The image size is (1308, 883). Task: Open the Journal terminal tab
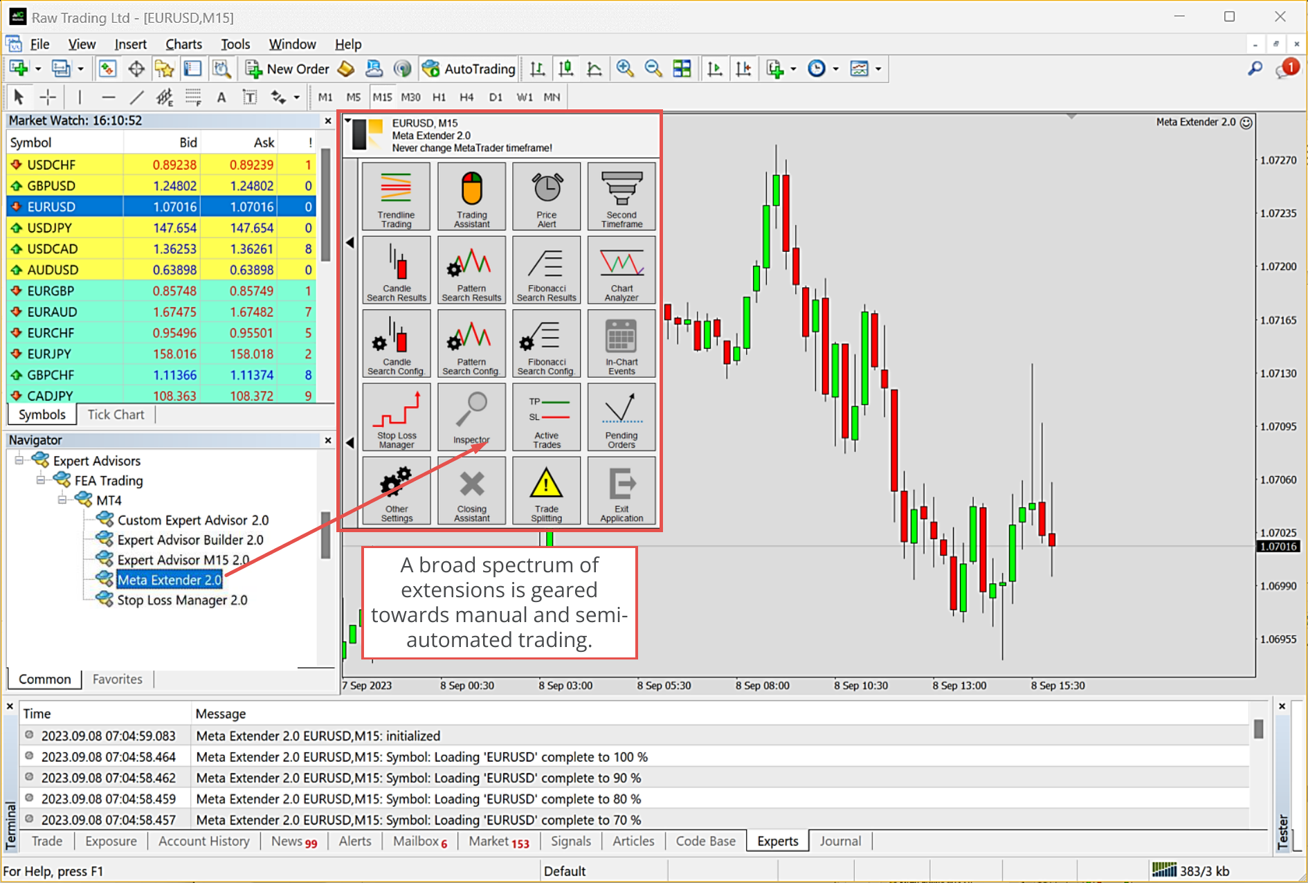(840, 841)
